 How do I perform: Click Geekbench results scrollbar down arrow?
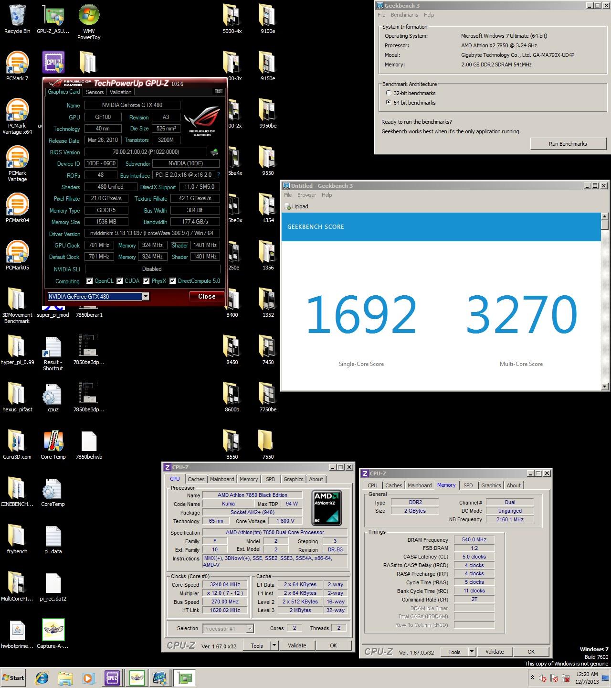tap(605, 387)
